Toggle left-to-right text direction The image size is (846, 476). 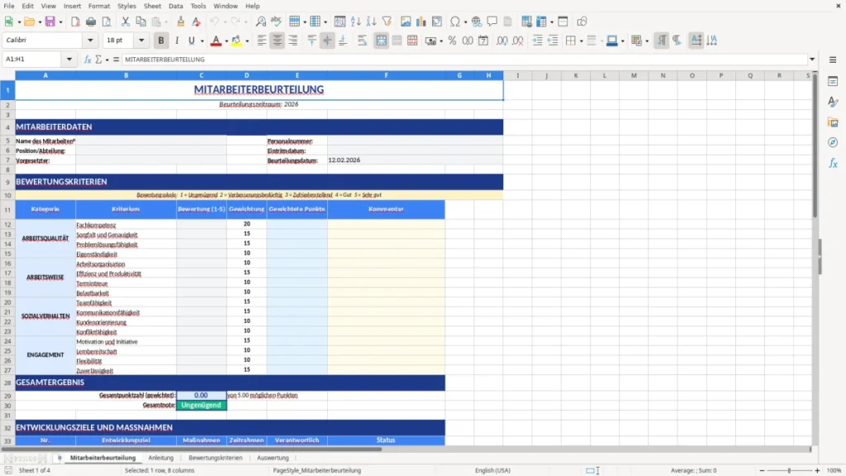tap(662, 40)
